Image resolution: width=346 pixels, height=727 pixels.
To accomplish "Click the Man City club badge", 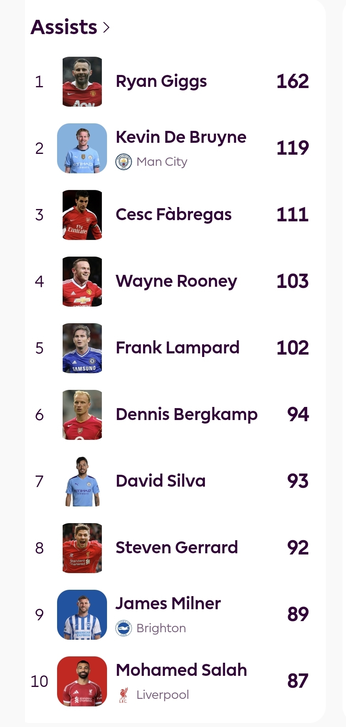I will pyautogui.click(x=123, y=162).
